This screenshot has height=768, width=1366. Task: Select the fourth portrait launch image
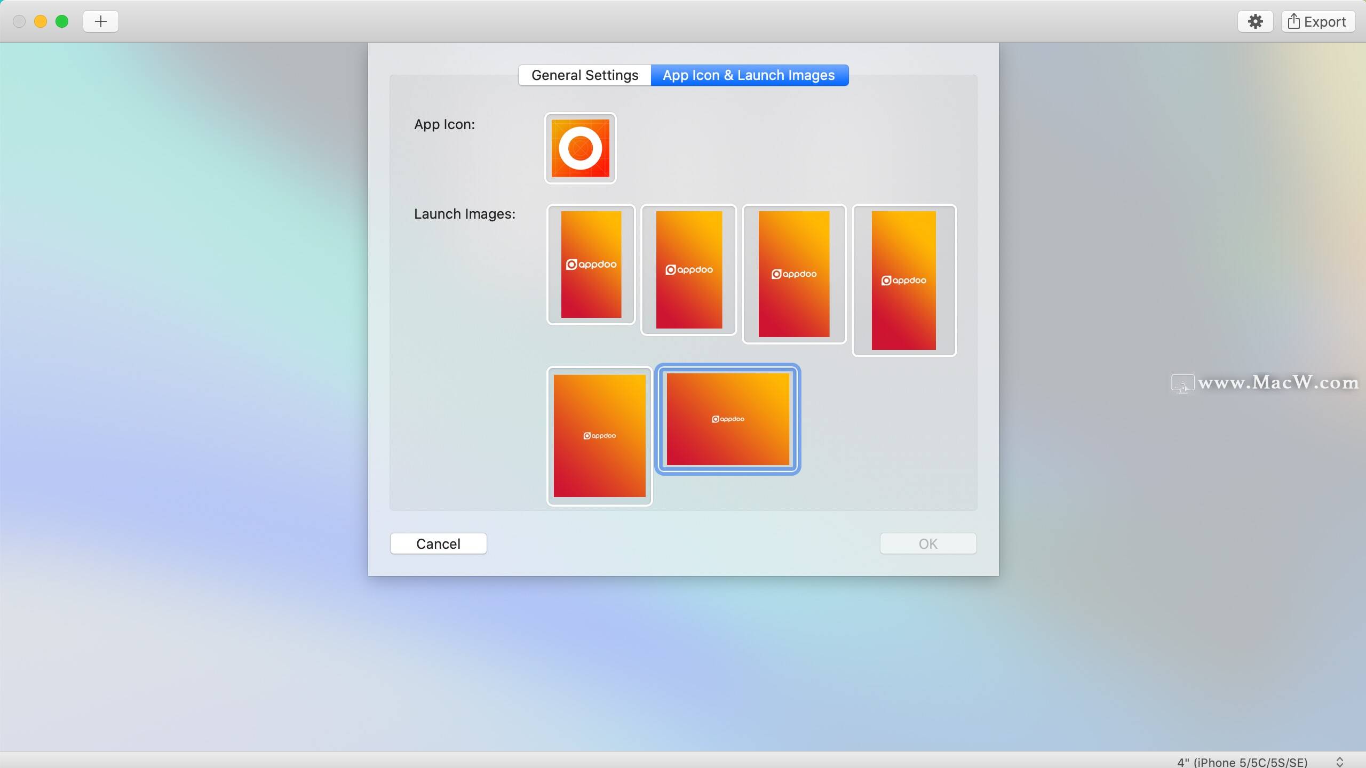904,280
